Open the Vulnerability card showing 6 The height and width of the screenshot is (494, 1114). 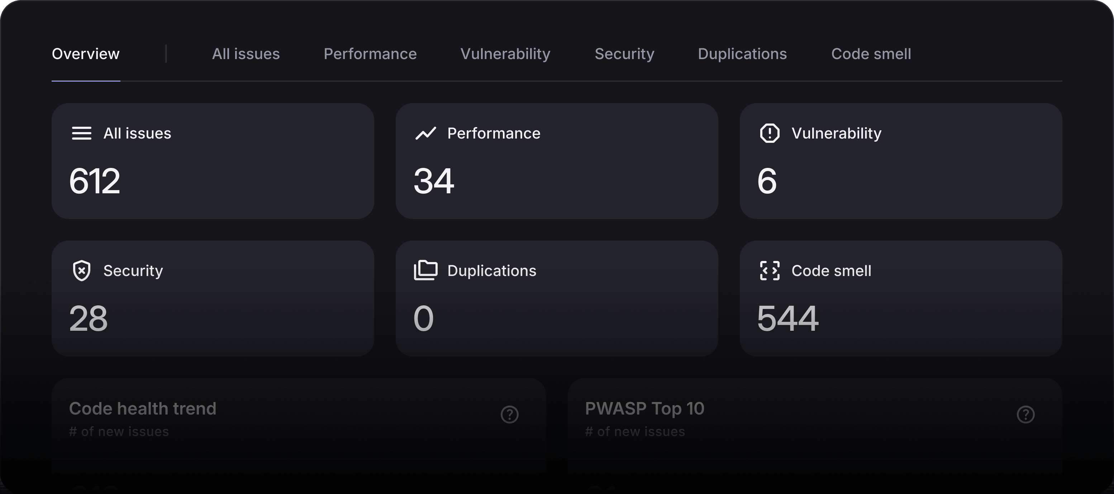(x=901, y=161)
